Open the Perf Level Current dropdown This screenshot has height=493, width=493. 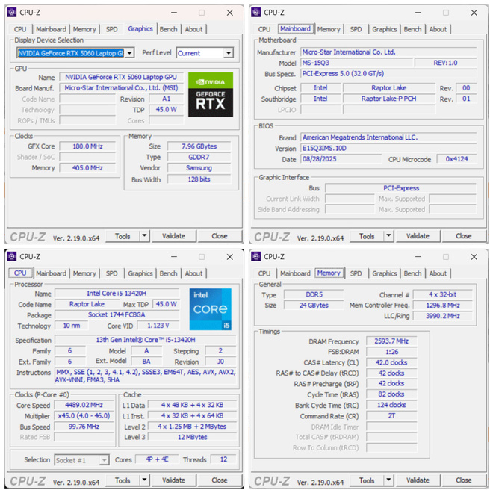(229, 53)
